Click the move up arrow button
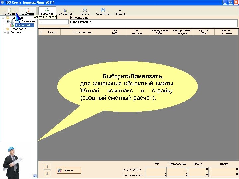Image resolution: width=239 pixels, height=179 pixels. click(x=47, y=166)
